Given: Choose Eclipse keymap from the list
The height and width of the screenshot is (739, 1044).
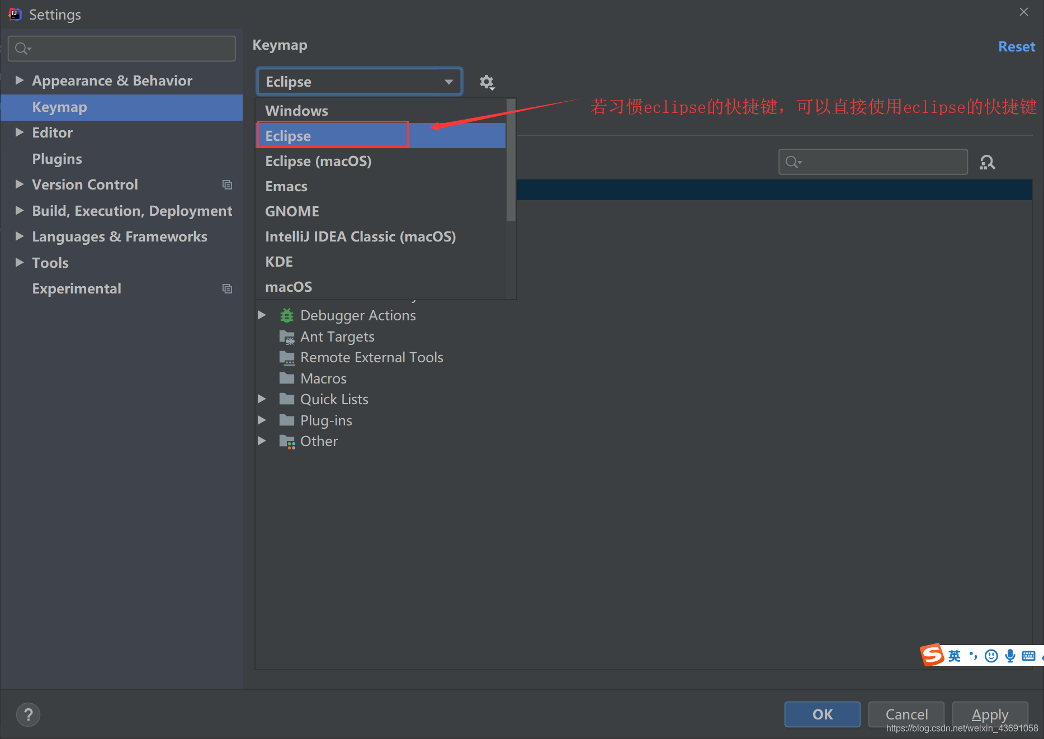Looking at the screenshot, I should point(381,136).
